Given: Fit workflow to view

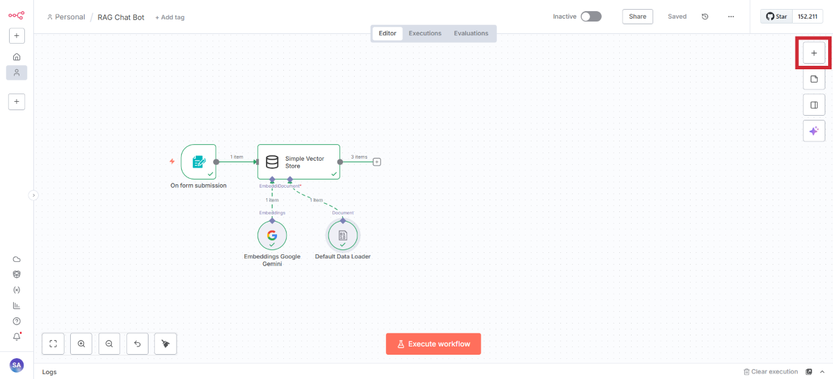Looking at the screenshot, I should 53,344.
